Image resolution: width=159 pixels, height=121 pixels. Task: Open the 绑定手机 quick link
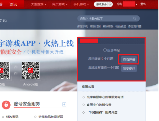[83, 27]
